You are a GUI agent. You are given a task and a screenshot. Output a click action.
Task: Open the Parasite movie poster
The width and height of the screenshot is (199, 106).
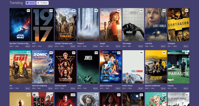(x=179, y=67)
